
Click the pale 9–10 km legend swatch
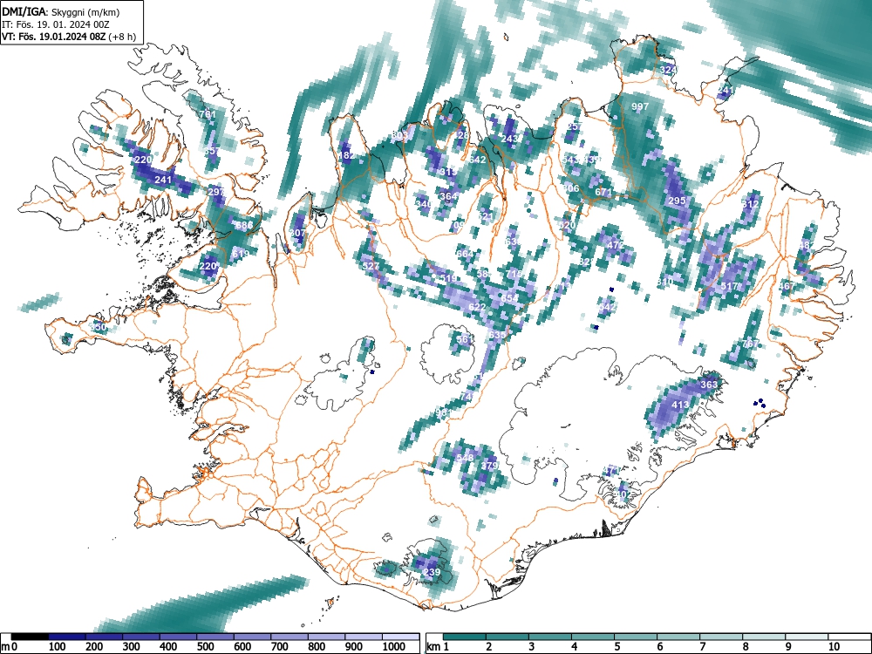pos(807,636)
